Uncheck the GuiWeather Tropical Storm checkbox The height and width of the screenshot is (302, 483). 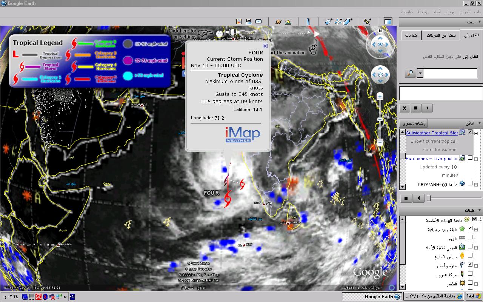pos(470,132)
